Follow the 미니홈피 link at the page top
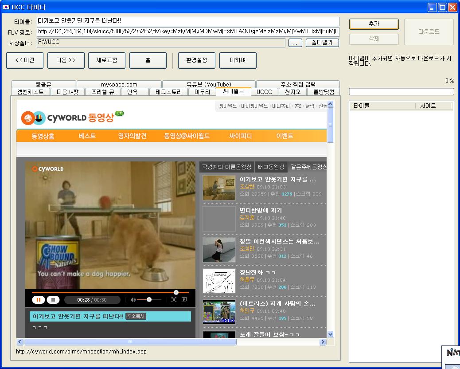 click(281, 106)
